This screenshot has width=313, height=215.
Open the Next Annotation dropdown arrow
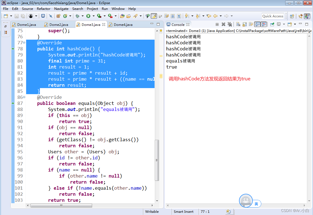[192, 16]
